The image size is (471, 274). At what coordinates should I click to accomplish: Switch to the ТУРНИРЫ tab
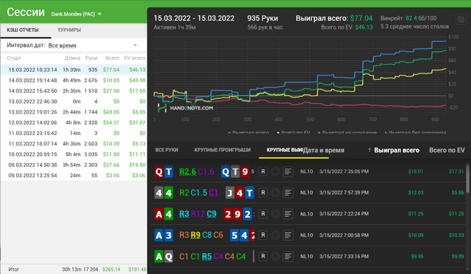click(69, 30)
